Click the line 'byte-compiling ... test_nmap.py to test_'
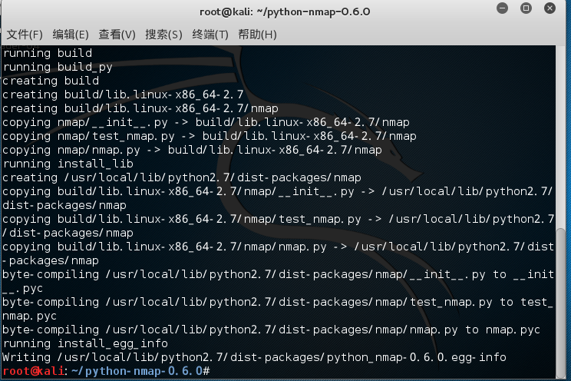Viewport: 571px width, 381px height. point(278,302)
